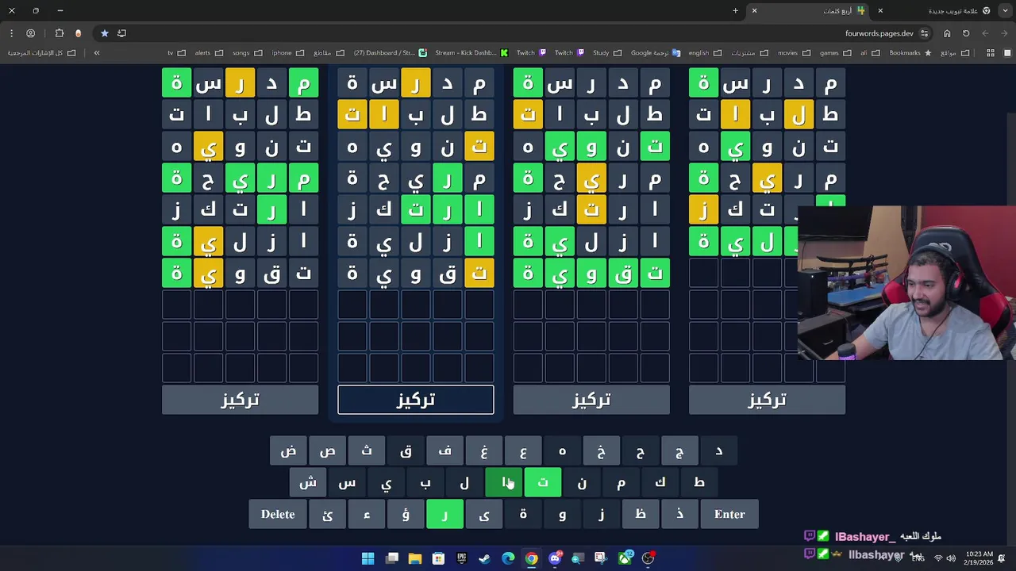The height and width of the screenshot is (571, 1016).
Task: Bookmark this page with the star icon
Action: (x=104, y=33)
